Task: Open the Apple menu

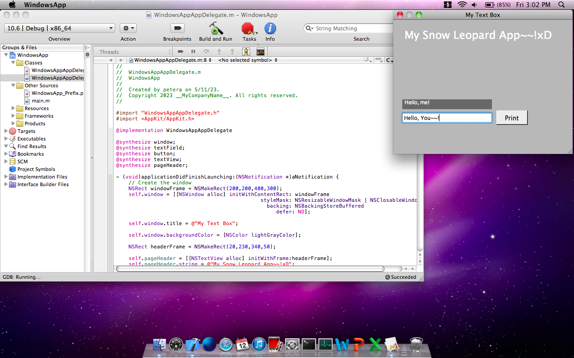Action: [12, 5]
